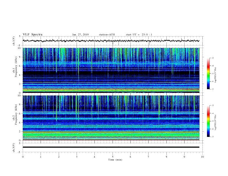Click the "-7" label on the ch.2 color bar
The width and height of the screenshot is (228, 176).
pos(212,137)
